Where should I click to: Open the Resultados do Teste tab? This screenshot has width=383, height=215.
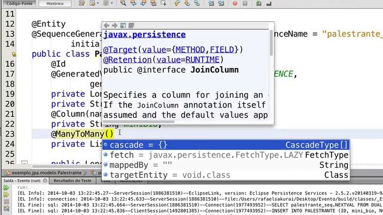[72, 180]
